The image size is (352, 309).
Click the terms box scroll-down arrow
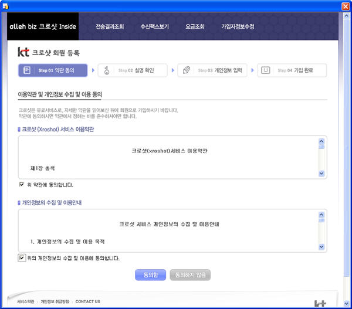click(x=321, y=174)
